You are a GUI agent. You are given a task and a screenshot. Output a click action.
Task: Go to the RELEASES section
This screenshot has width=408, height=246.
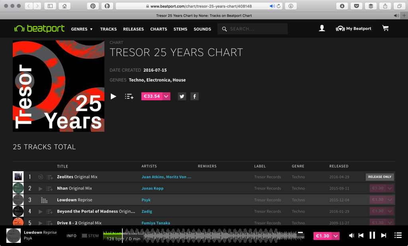point(133,29)
